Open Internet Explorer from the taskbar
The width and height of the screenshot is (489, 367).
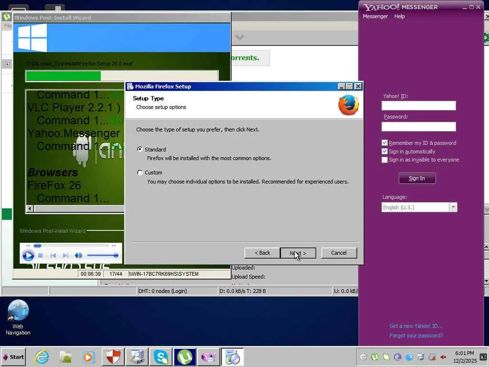[42, 357]
